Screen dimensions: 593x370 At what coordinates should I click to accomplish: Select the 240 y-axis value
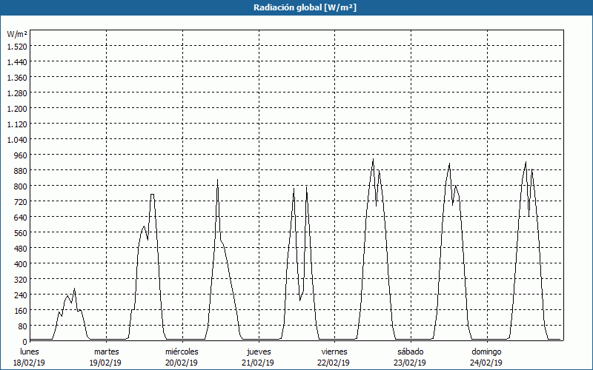tap(20, 295)
